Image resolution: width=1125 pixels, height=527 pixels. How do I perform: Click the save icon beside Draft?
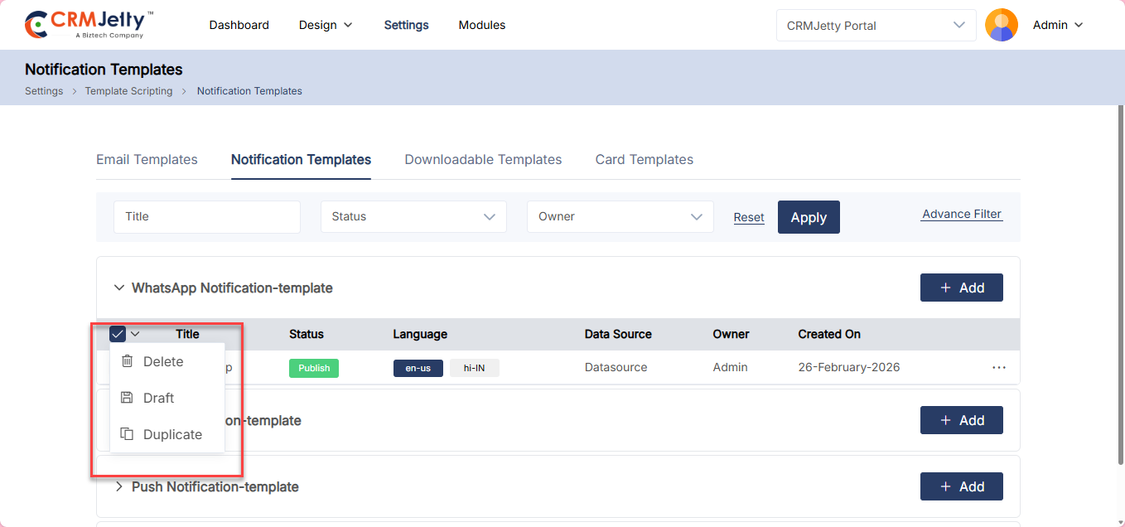127,398
